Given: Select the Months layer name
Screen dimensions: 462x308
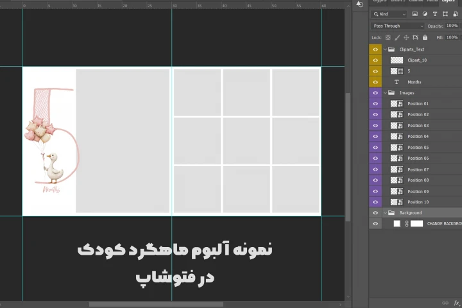Looking at the screenshot, I should 415,82.
